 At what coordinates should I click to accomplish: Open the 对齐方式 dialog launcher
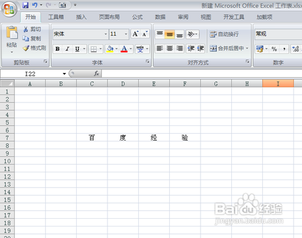pyautogui.click(x=248, y=61)
